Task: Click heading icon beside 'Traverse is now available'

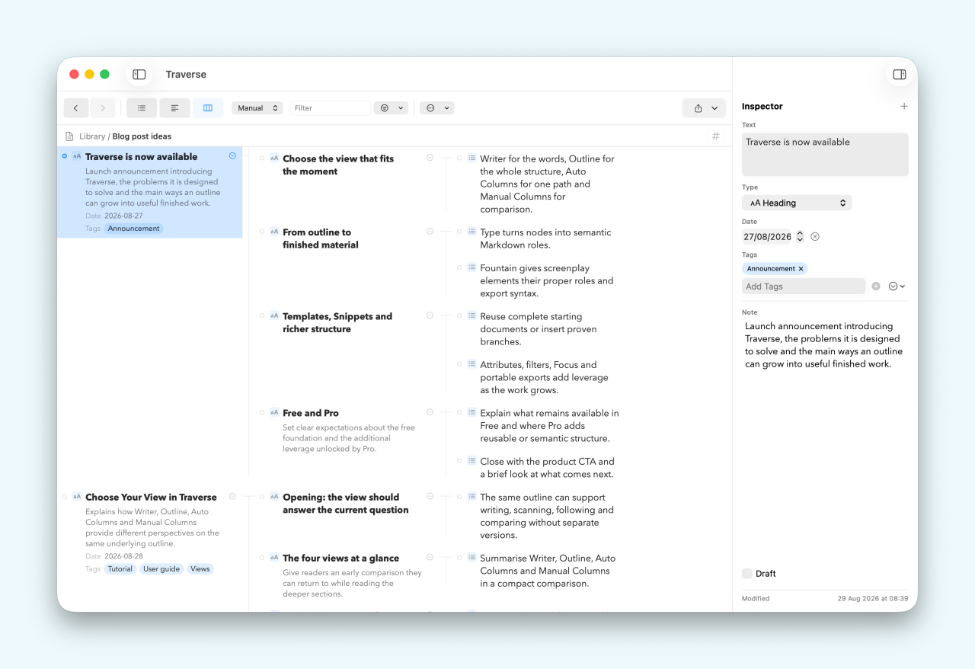Action: coord(77,156)
